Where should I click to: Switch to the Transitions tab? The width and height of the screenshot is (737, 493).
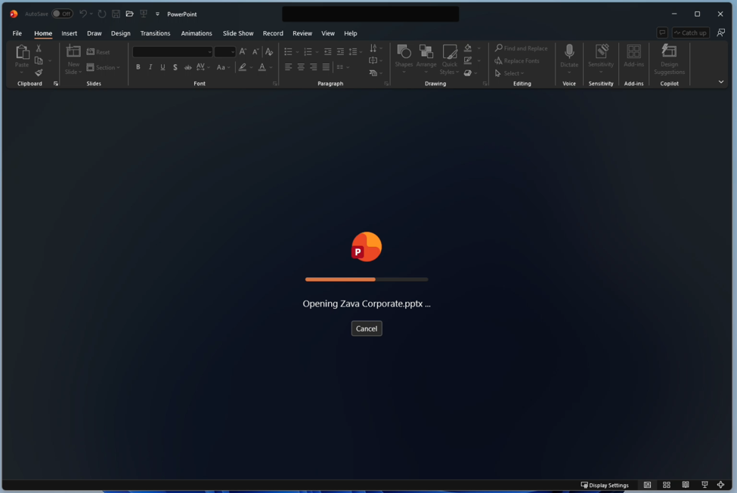click(x=155, y=33)
